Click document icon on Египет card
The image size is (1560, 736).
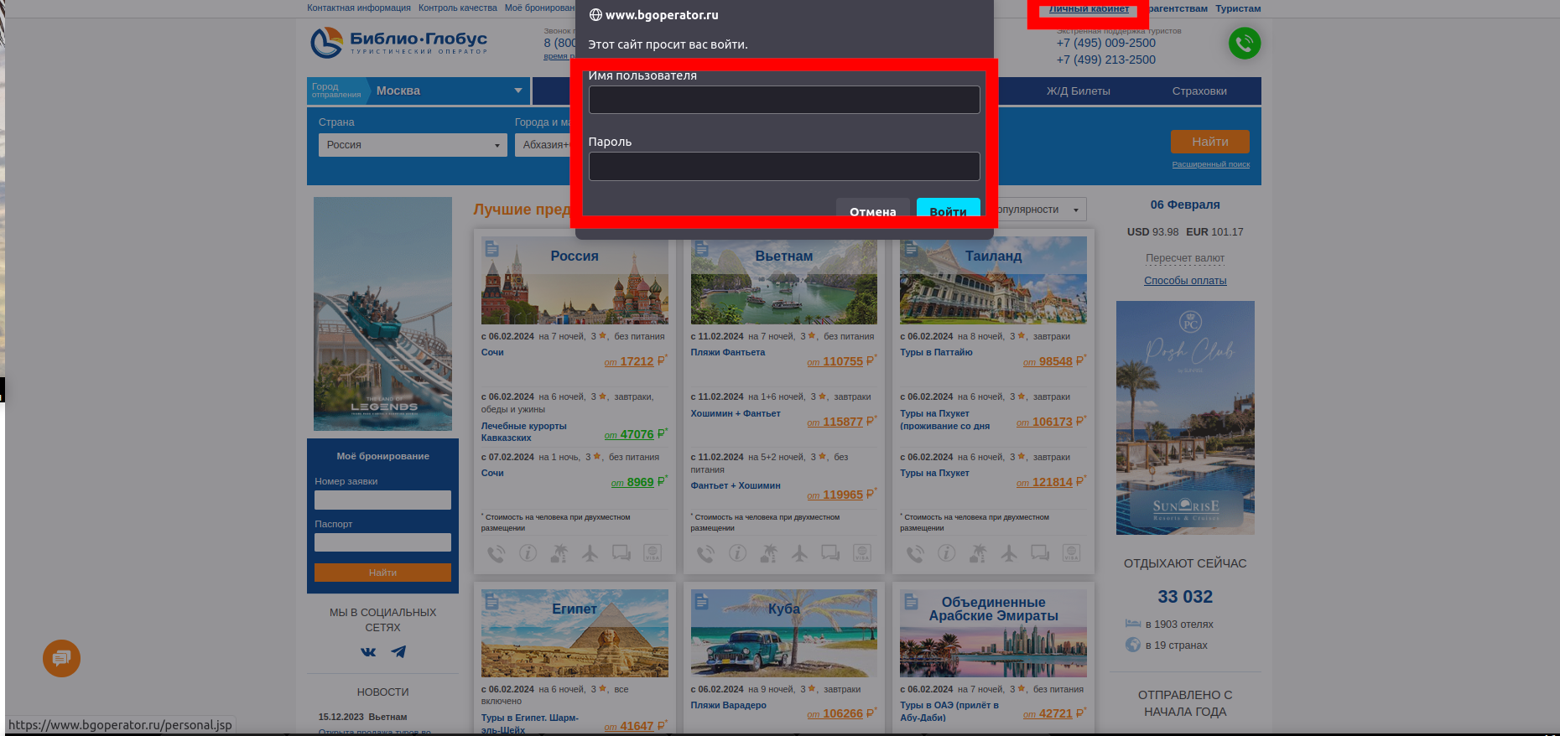point(492,601)
